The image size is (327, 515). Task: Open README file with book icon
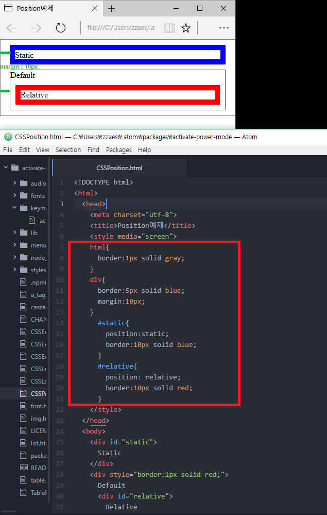33,468
